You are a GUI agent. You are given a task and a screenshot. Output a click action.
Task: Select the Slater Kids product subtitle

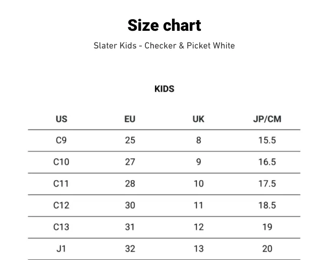[x=164, y=45]
